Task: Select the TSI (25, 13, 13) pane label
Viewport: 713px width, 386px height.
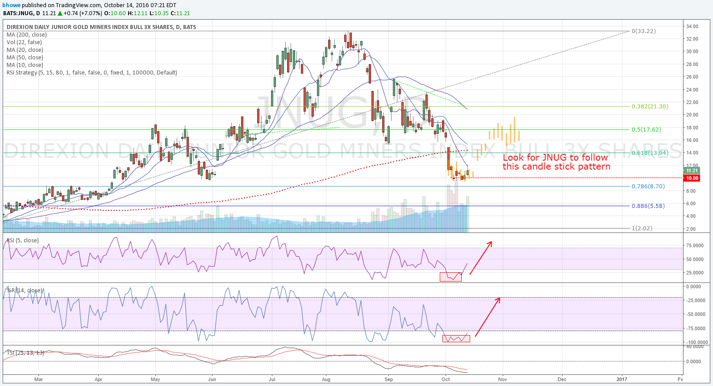Action: pyautogui.click(x=25, y=353)
